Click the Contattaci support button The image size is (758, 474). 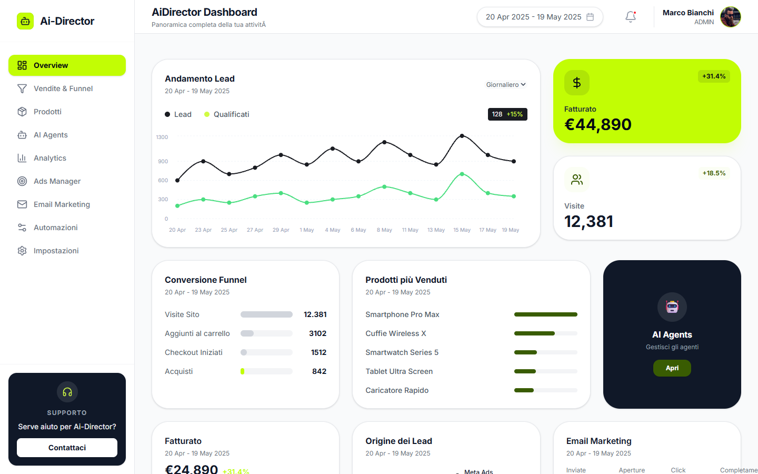click(67, 448)
